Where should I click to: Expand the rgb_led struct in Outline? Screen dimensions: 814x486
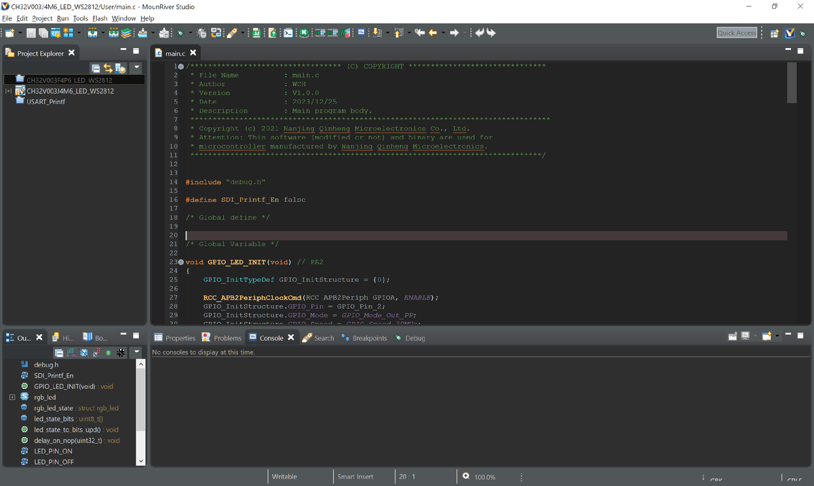tap(12, 397)
